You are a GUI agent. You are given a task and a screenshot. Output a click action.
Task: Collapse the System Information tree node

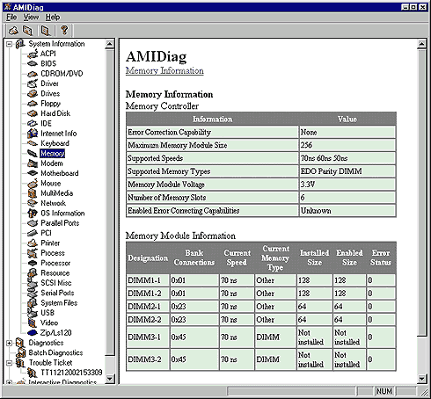[x=10, y=44]
